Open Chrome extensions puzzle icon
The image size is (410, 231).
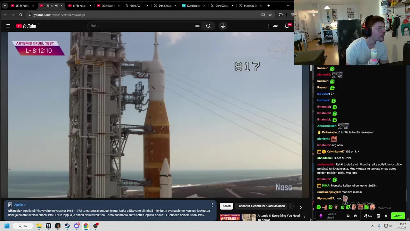click(x=281, y=15)
